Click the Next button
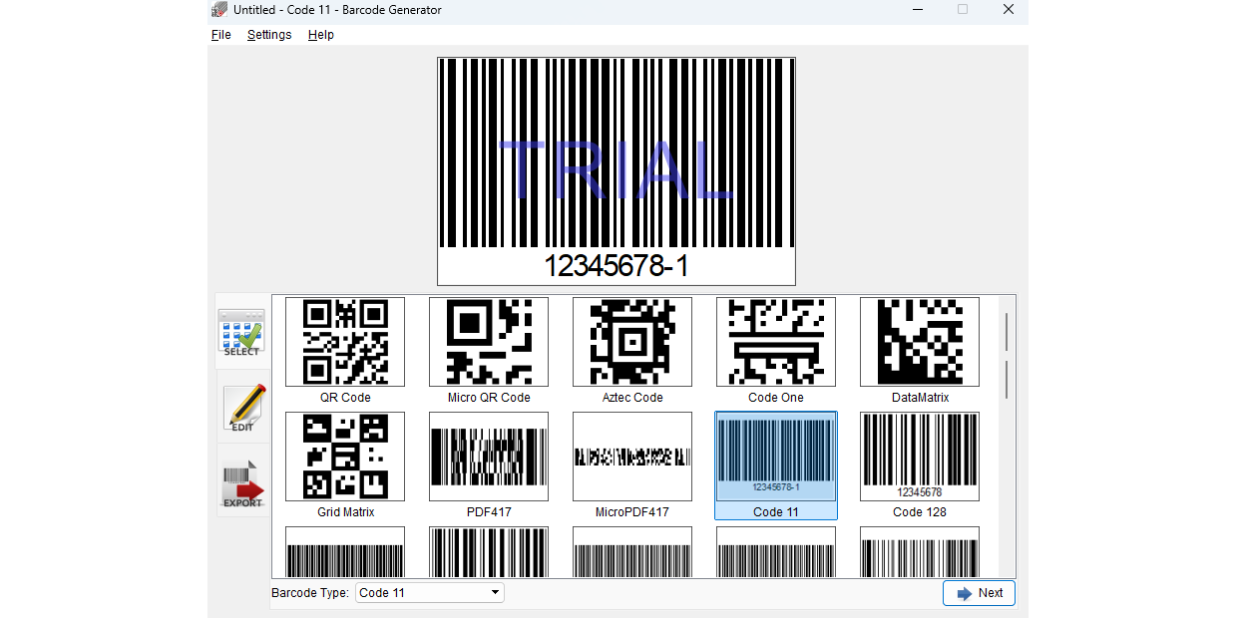The height and width of the screenshot is (618, 1237). point(979,592)
